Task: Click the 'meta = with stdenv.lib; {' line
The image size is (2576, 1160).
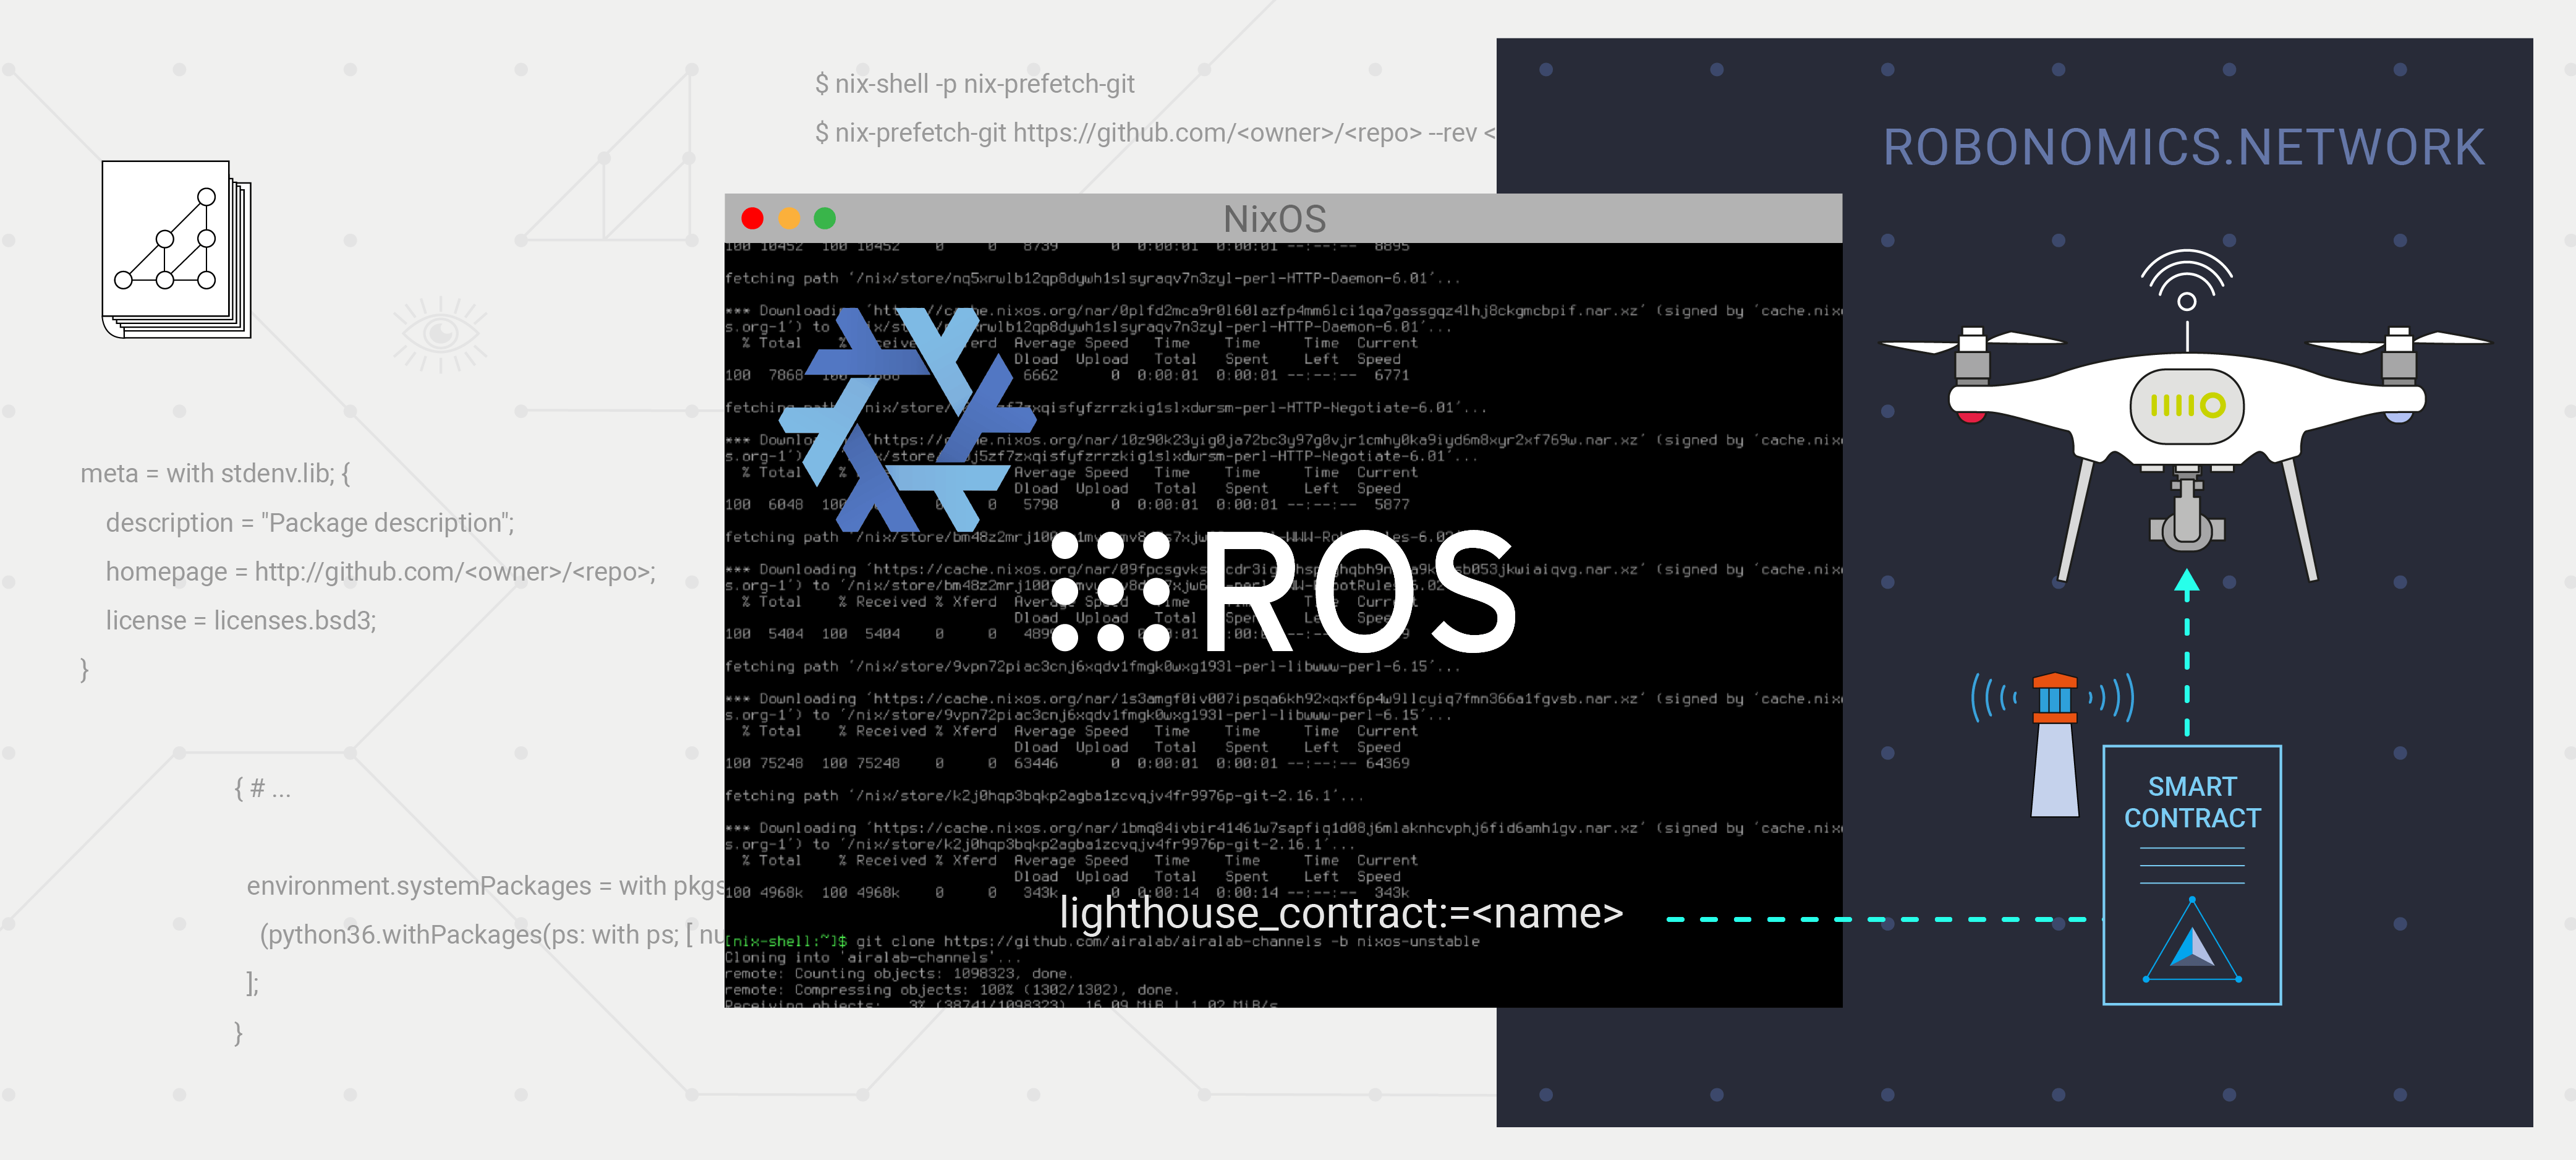Action: pos(215,473)
